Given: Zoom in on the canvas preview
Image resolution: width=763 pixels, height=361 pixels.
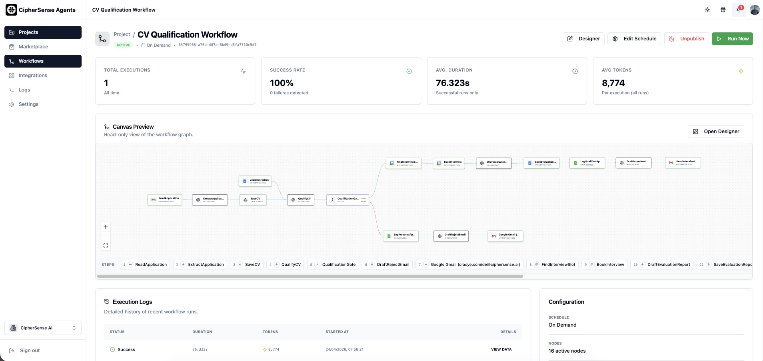Looking at the screenshot, I should click(106, 227).
